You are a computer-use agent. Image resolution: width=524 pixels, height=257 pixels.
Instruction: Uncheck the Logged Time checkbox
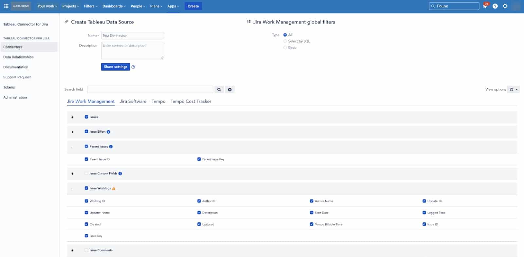(x=424, y=213)
